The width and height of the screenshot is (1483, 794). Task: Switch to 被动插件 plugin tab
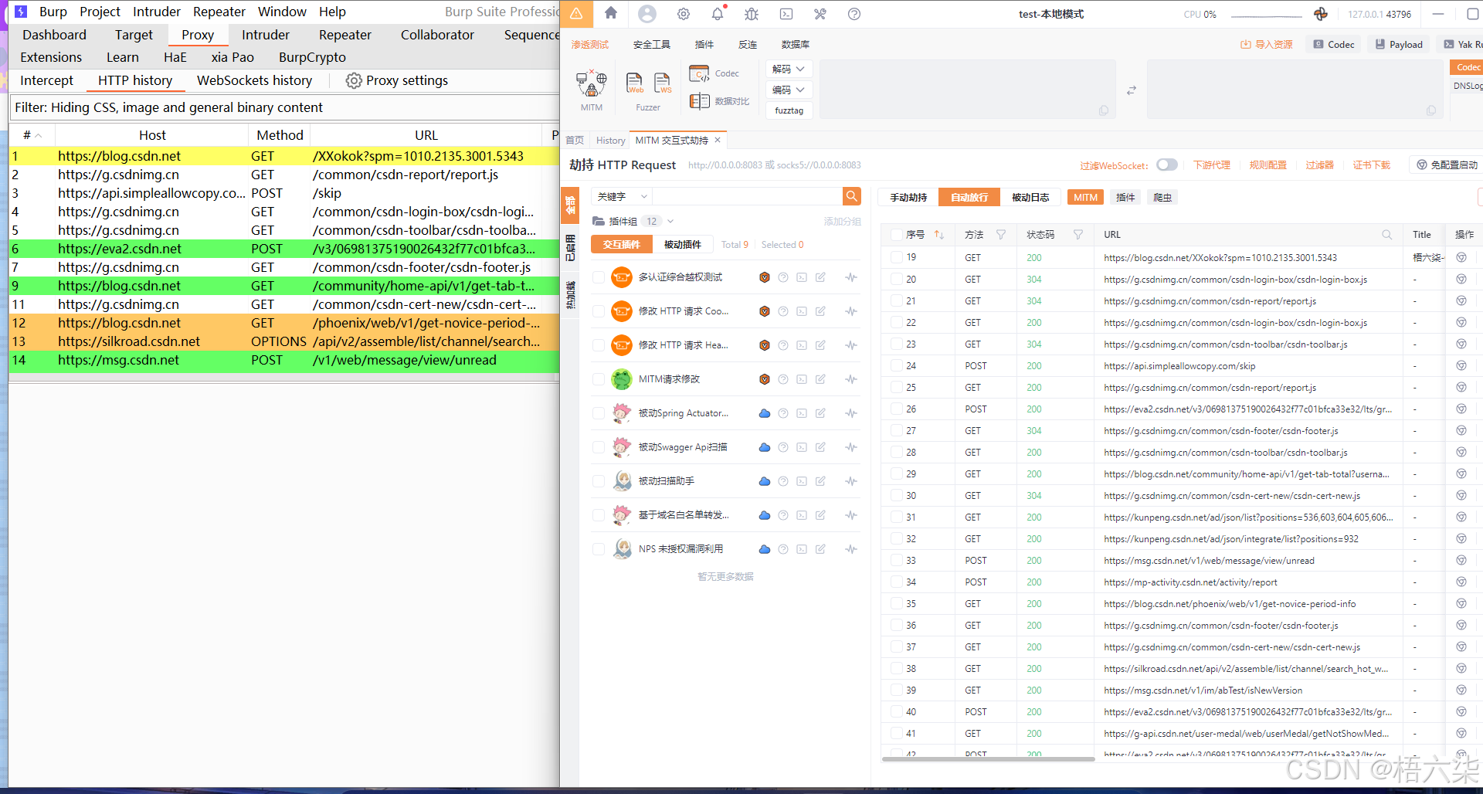(683, 245)
